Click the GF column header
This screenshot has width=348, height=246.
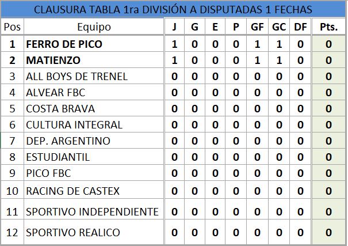tap(257, 27)
